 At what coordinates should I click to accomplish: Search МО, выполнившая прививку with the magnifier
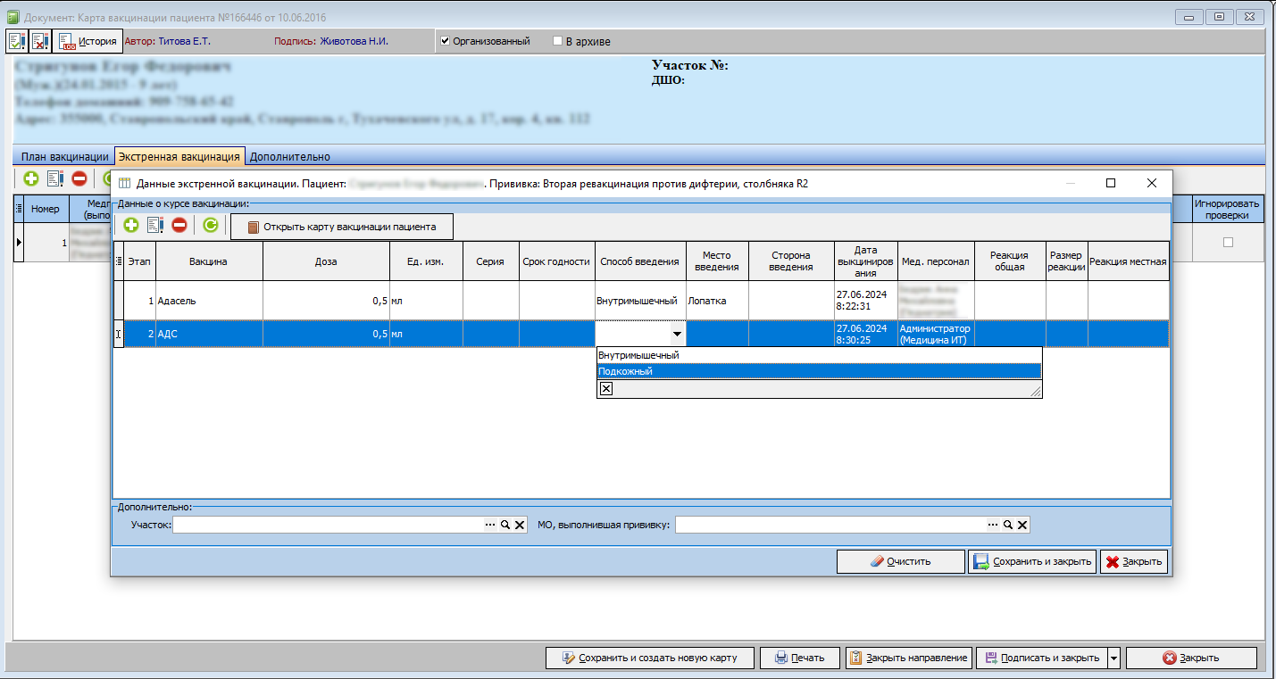tap(1007, 525)
